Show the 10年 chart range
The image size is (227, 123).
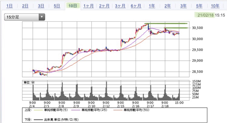click(215, 6)
